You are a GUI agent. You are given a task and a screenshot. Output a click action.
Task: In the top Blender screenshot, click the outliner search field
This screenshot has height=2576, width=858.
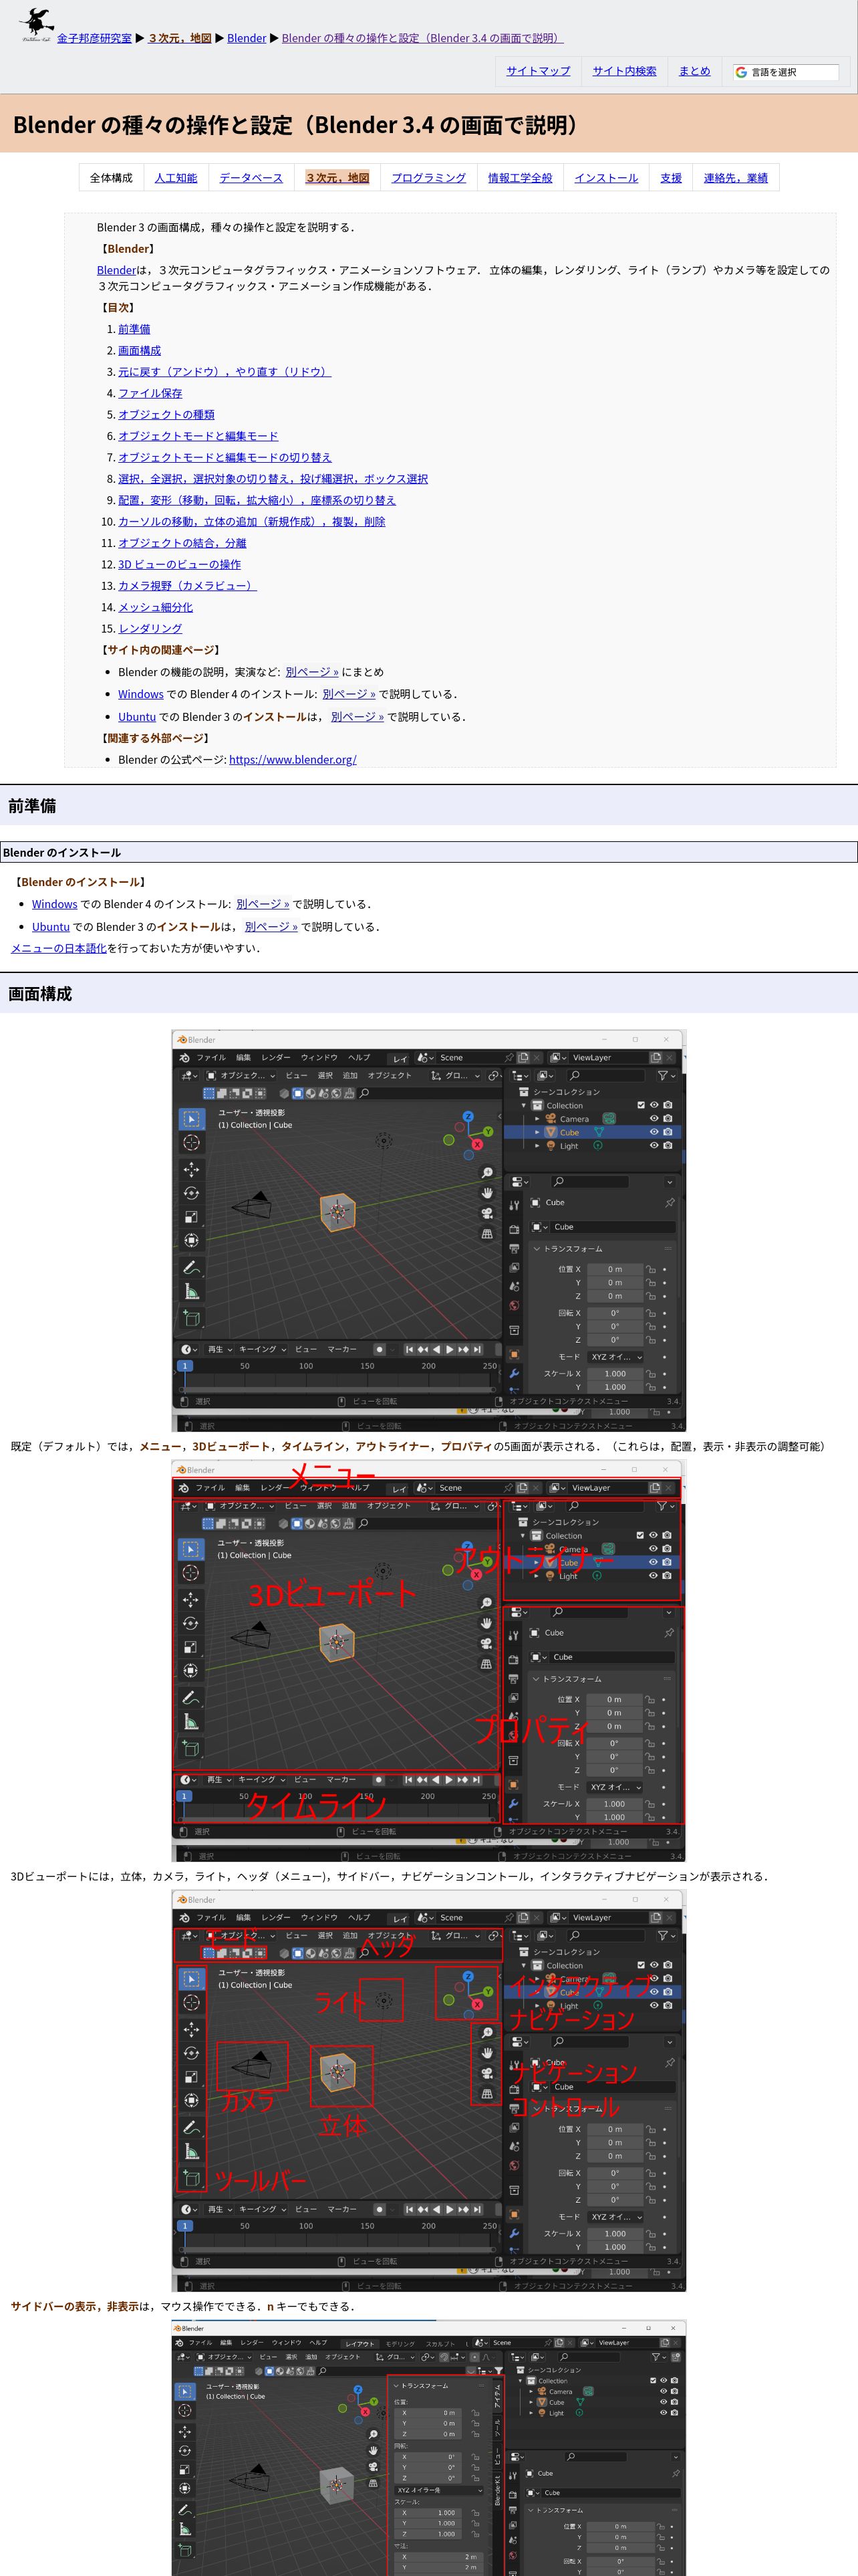(x=607, y=1076)
